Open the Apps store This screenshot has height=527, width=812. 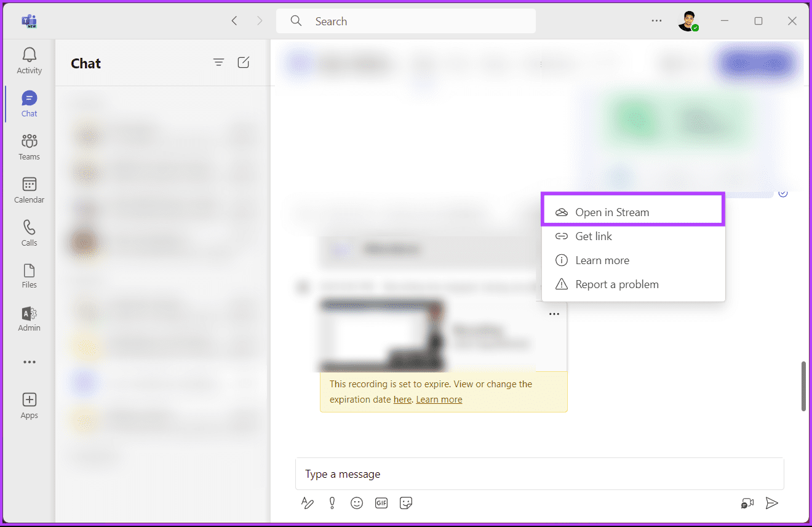click(x=29, y=406)
